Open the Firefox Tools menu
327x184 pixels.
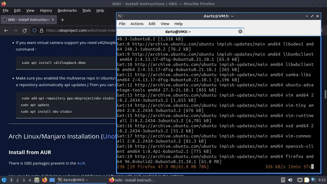click(x=86, y=10)
